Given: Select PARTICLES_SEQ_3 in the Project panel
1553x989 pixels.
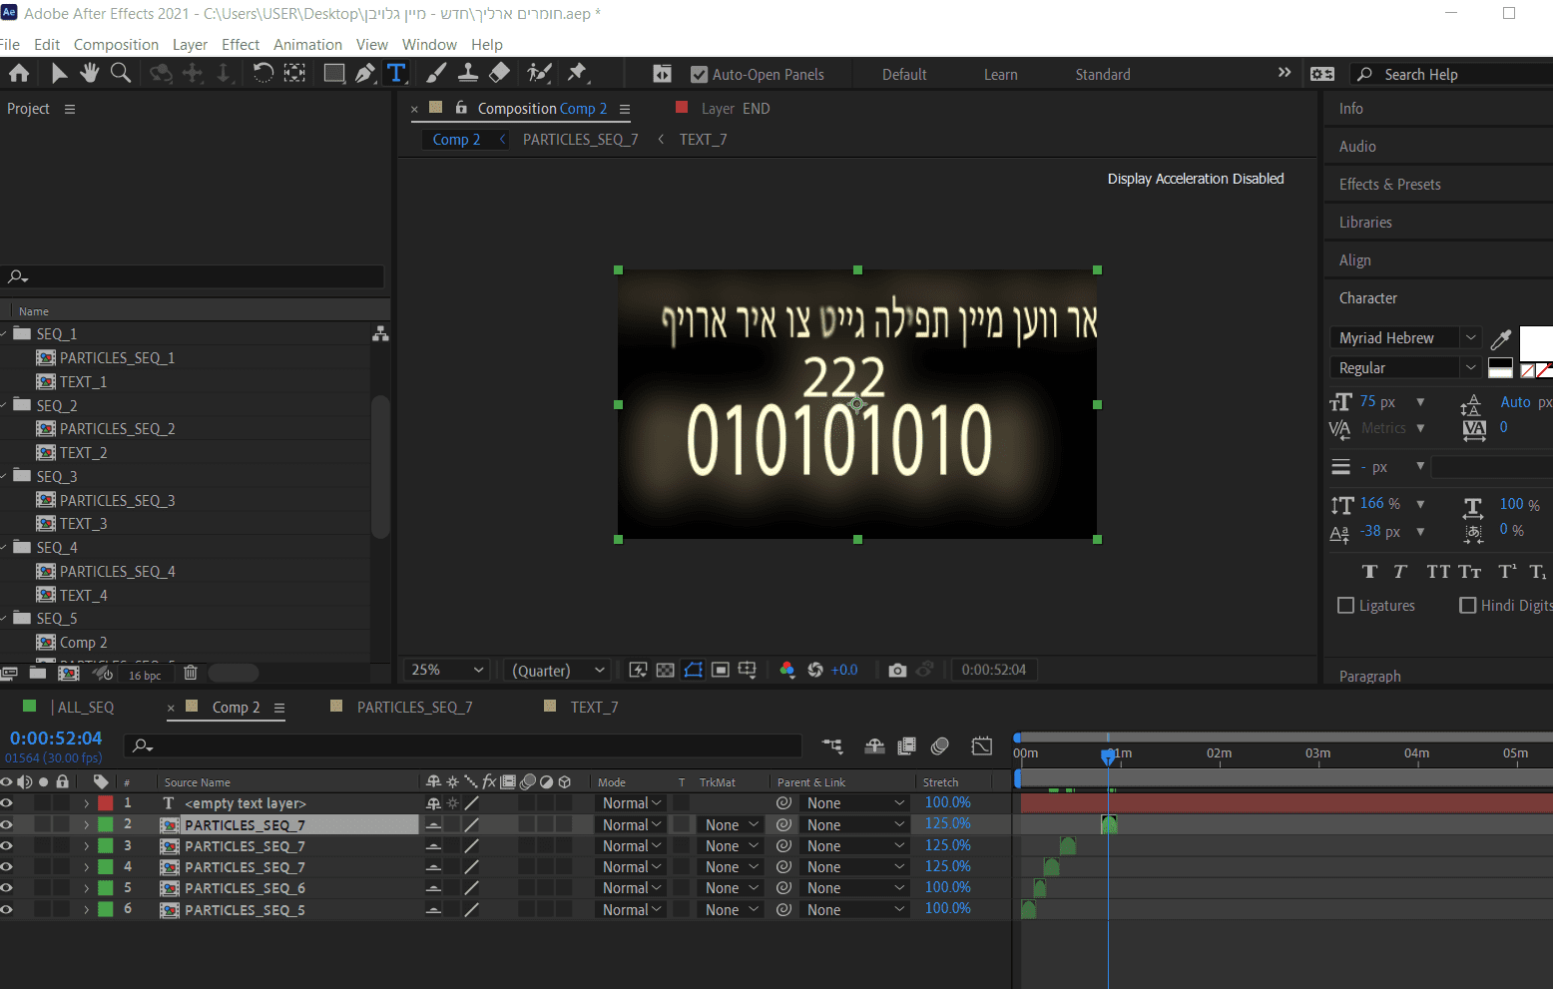Looking at the screenshot, I should pos(117,501).
